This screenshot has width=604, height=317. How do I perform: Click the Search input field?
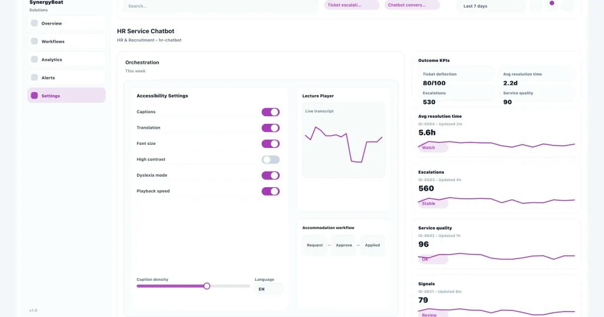pos(220,6)
